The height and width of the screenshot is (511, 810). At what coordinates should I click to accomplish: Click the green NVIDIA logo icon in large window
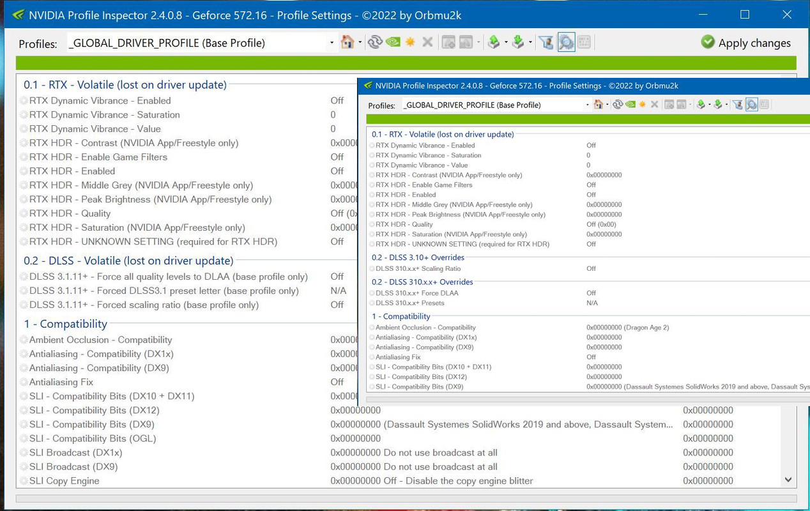[x=393, y=42]
